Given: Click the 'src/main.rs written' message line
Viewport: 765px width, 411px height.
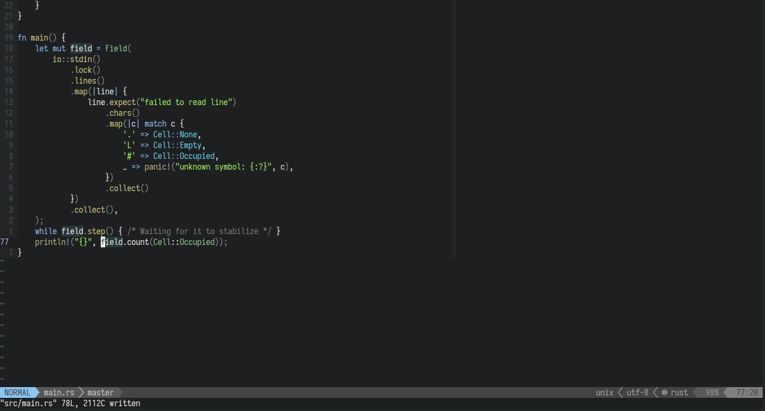Looking at the screenshot, I should pyautogui.click(x=70, y=404).
